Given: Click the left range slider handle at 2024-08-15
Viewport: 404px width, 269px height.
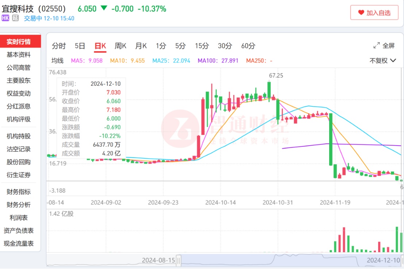Looking at the screenshot, I should tap(178, 260).
